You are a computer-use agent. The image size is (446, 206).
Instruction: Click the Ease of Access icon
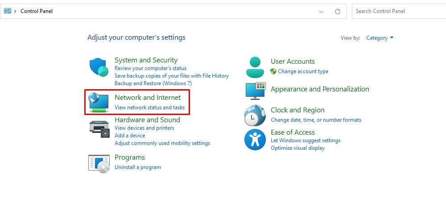click(x=255, y=140)
